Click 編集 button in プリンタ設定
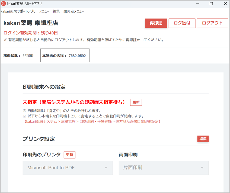The image size is (230, 193). click(x=203, y=139)
